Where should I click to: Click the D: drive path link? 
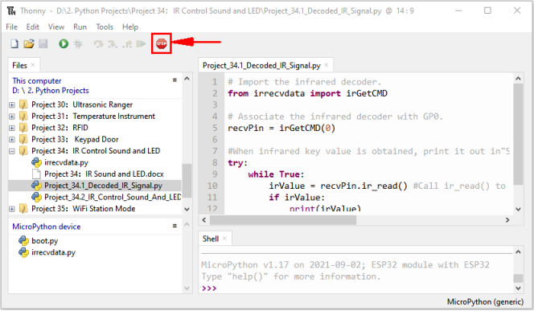(x=15, y=91)
